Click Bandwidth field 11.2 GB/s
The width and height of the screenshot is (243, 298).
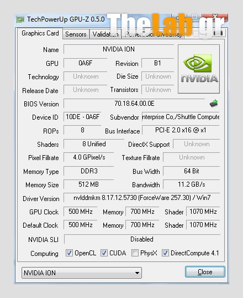[192, 184]
